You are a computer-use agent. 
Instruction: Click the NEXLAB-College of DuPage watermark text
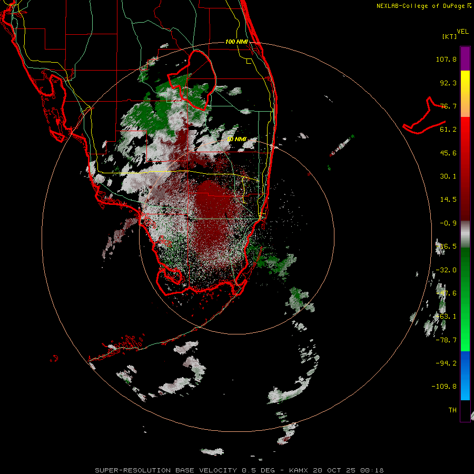pos(420,6)
